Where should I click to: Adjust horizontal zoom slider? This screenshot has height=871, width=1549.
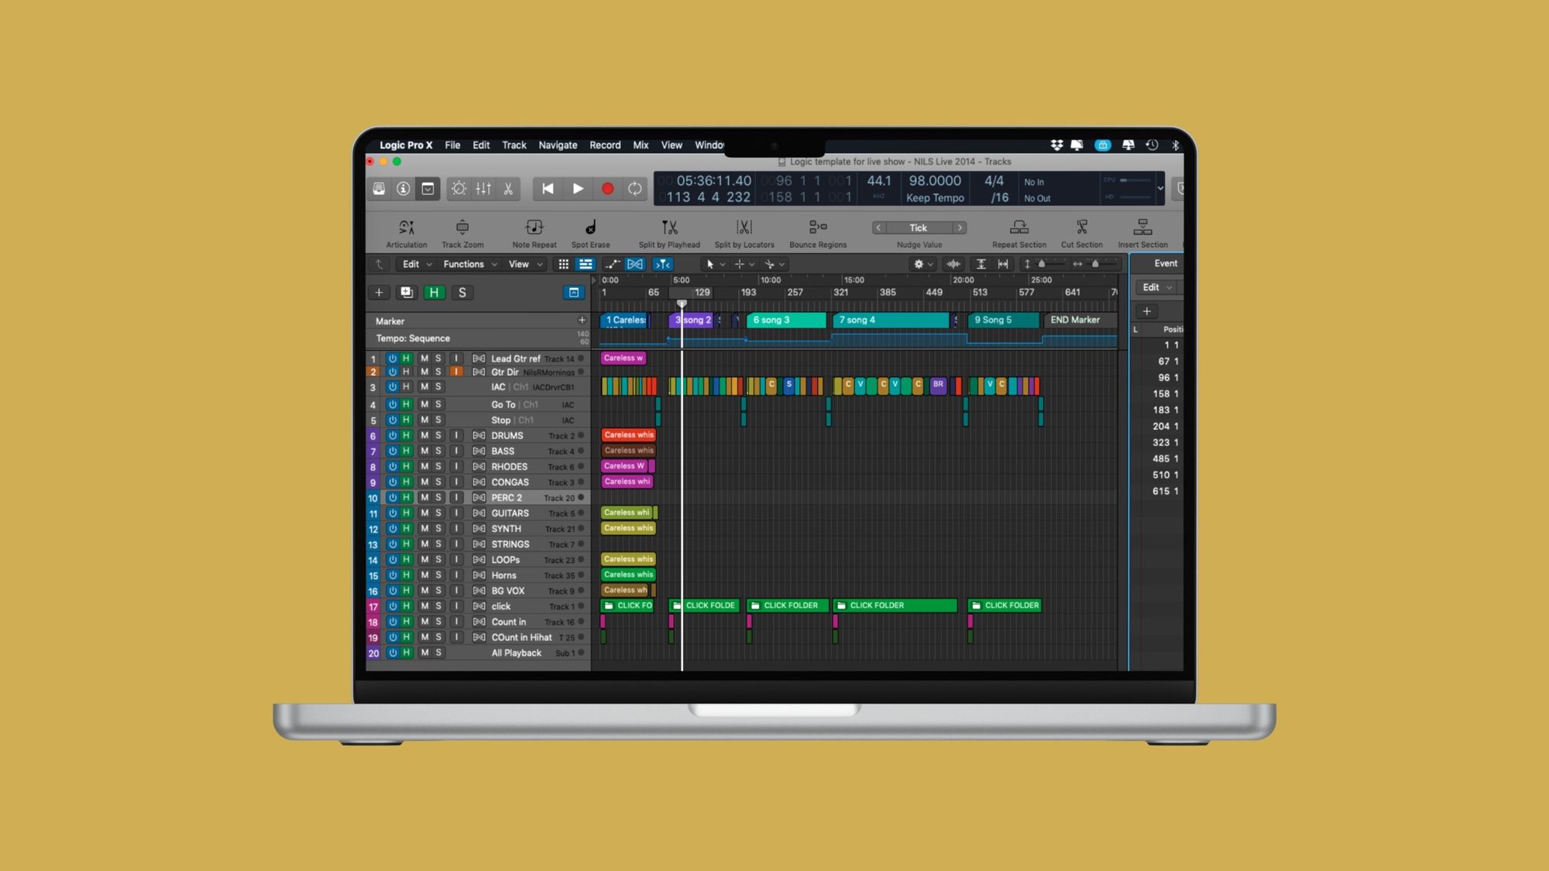(x=1096, y=265)
